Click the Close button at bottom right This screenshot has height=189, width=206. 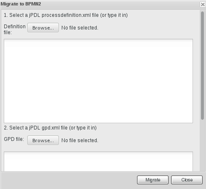187,180
